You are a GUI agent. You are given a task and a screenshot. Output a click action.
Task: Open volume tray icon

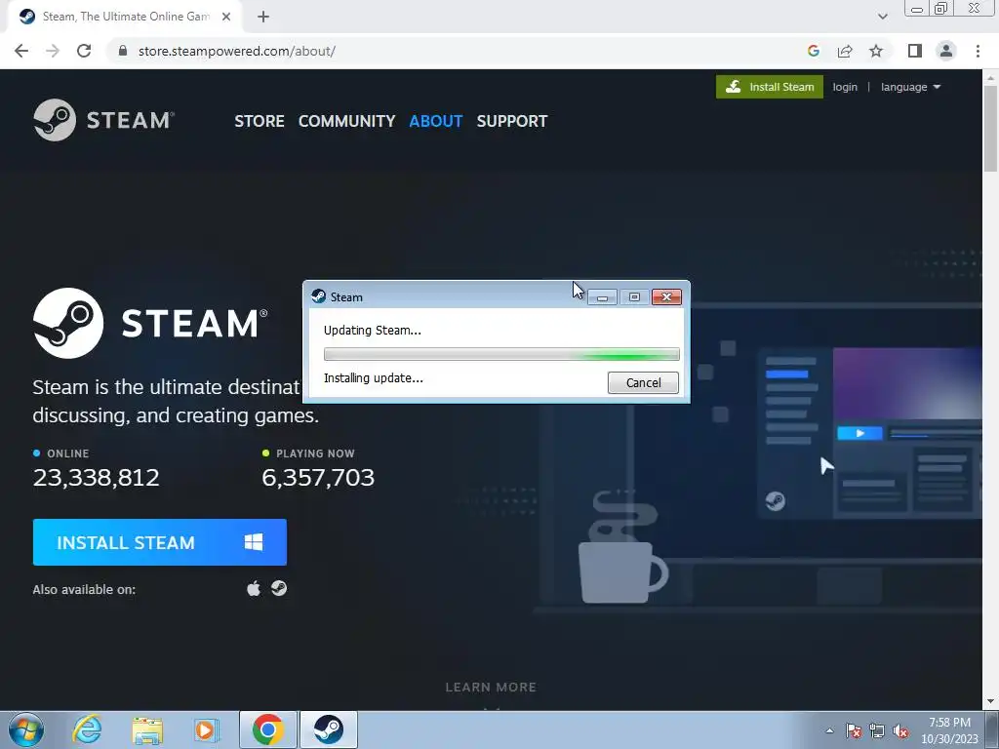coord(900,730)
